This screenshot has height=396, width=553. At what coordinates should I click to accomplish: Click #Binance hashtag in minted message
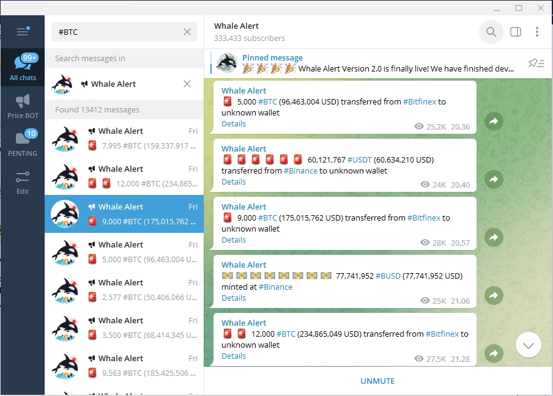point(275,287)
